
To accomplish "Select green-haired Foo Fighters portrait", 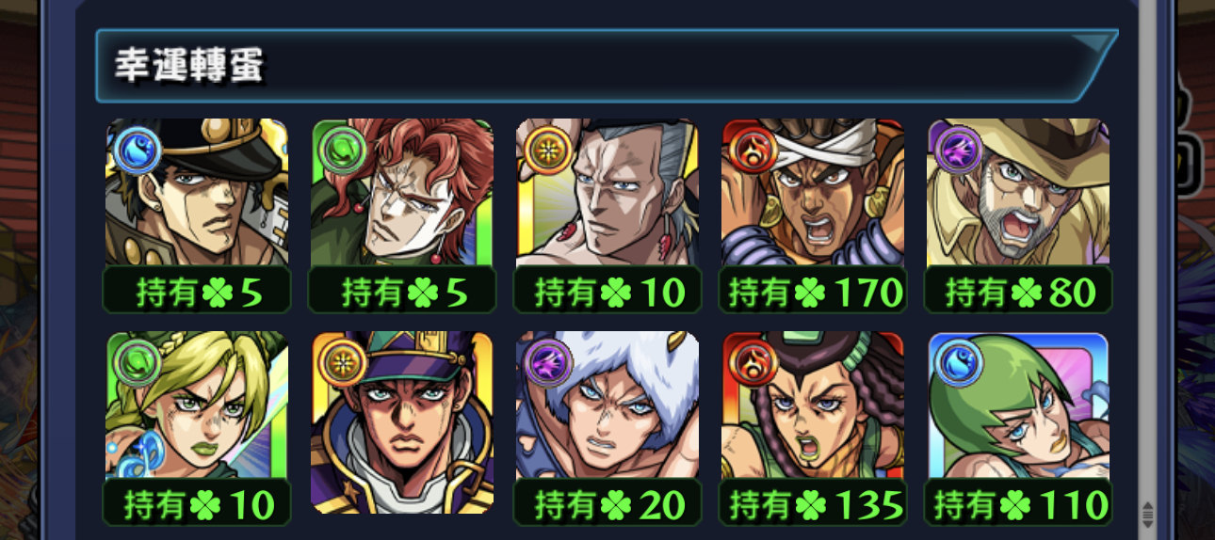I will [x=1018, y=405].
